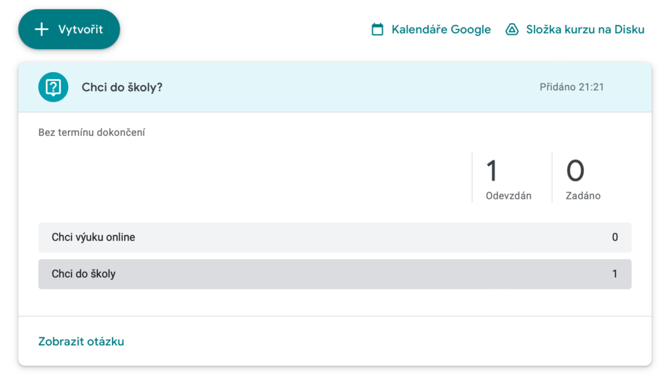This screenshot has width=670, height=380.
Task: Click the Bez termínu dokončení text
Action: tap(92, 133)
